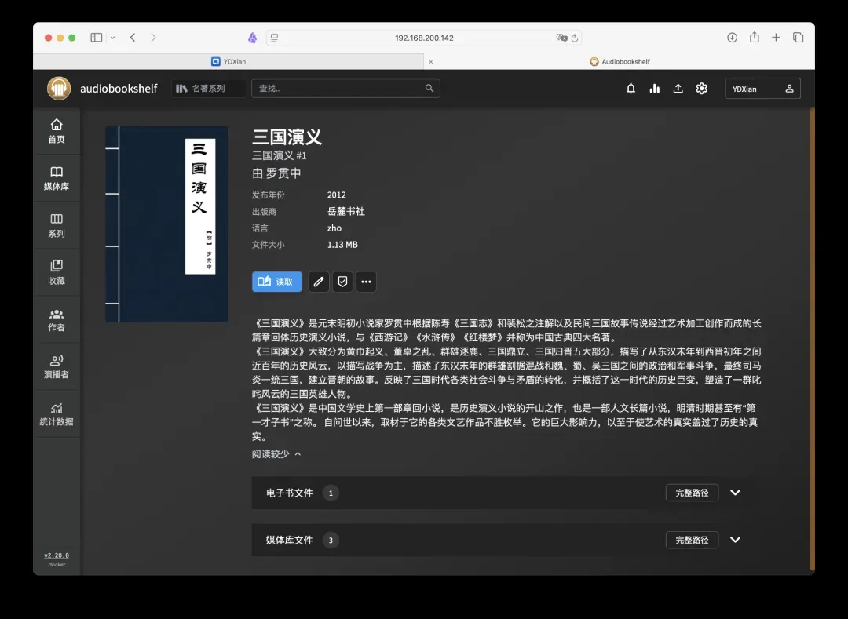Click the 三国演义 book cover thumbnail

click(166, 224)
